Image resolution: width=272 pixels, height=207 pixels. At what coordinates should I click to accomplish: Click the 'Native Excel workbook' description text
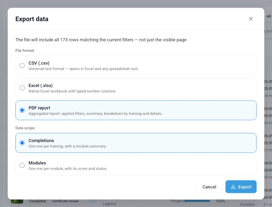[72, 91]
